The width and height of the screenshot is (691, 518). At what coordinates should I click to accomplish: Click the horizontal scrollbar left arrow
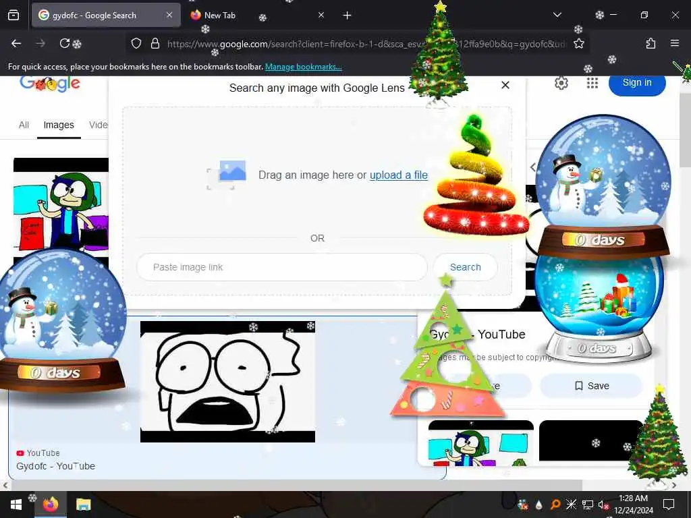(x=5, y=486)
